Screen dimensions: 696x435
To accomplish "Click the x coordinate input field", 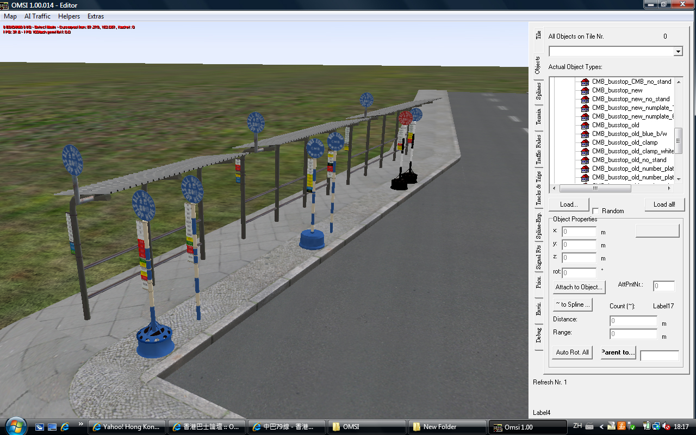I will (579, 232).
